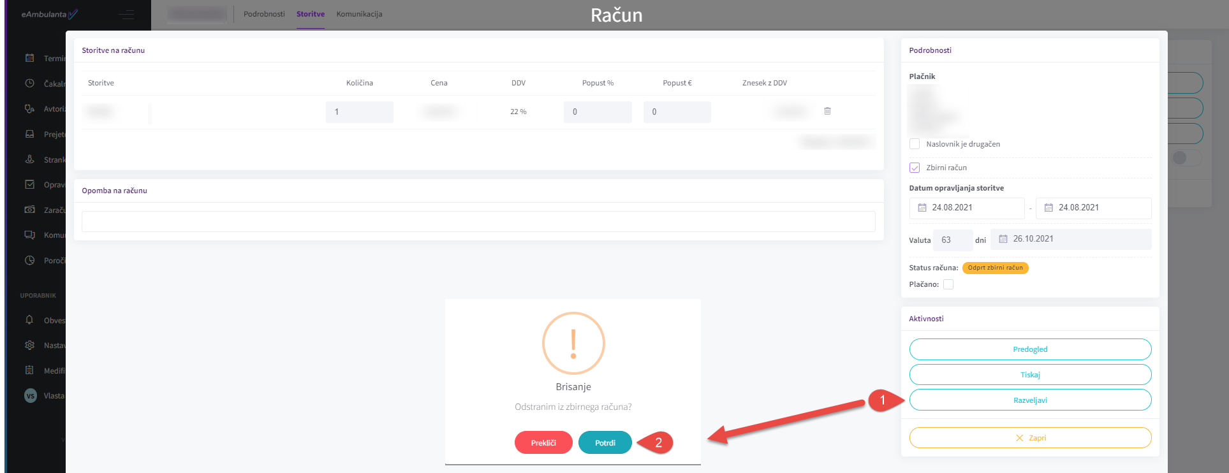1229x473 pixels.
Task: Open the service start date picker
Action: point(966,208)
